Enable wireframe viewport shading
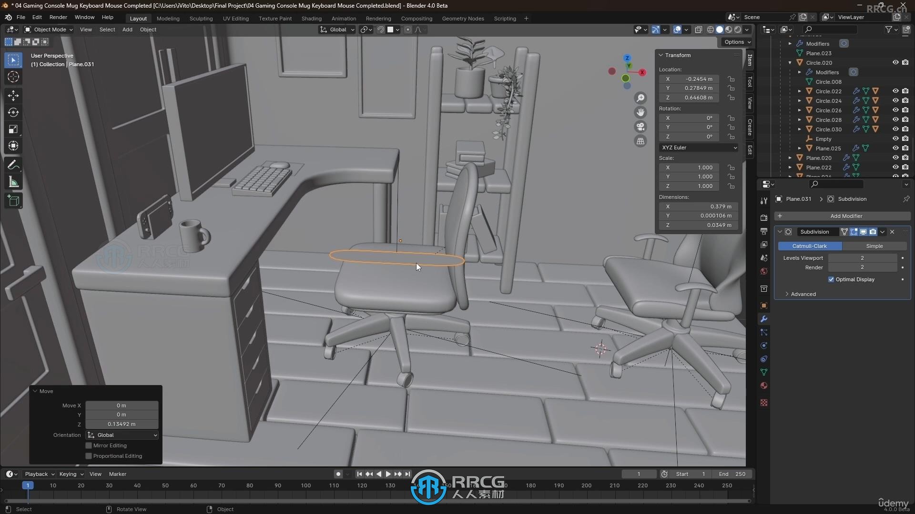Screen dimensions: 915x514 point(710,30)
